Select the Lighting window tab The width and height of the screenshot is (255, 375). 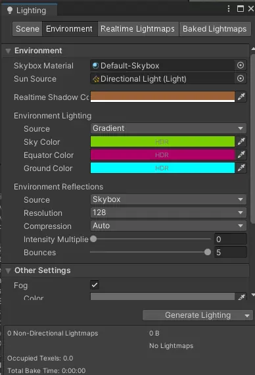(29, 11)
